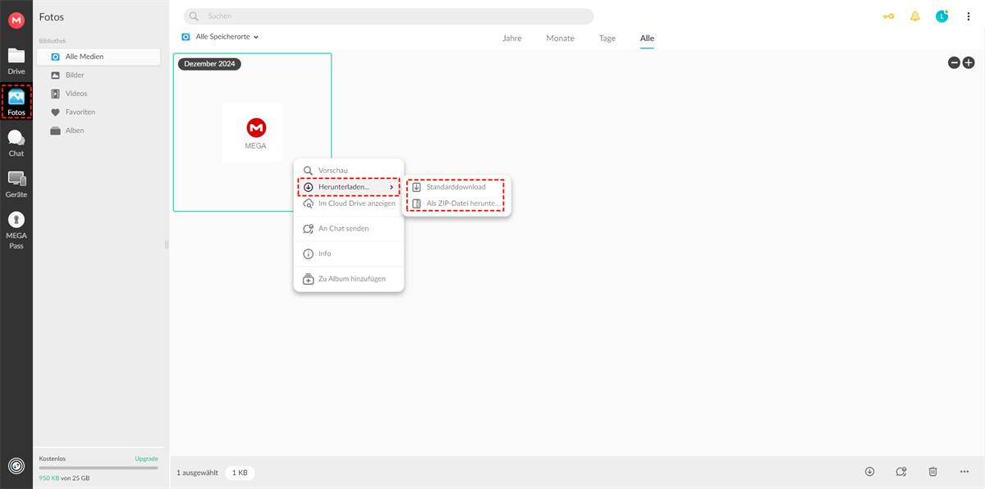985x489 pixels.
Task: Select Bilder in the library
Action: click(x=98, y=75)
